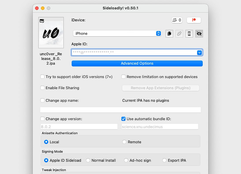This screenshot has height=174, width=241.
Task: Enable File Sharing checkbox
Action: (42, 88)
